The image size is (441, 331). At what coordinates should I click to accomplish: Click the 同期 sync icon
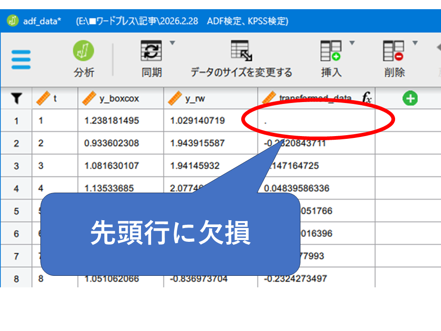151,51
